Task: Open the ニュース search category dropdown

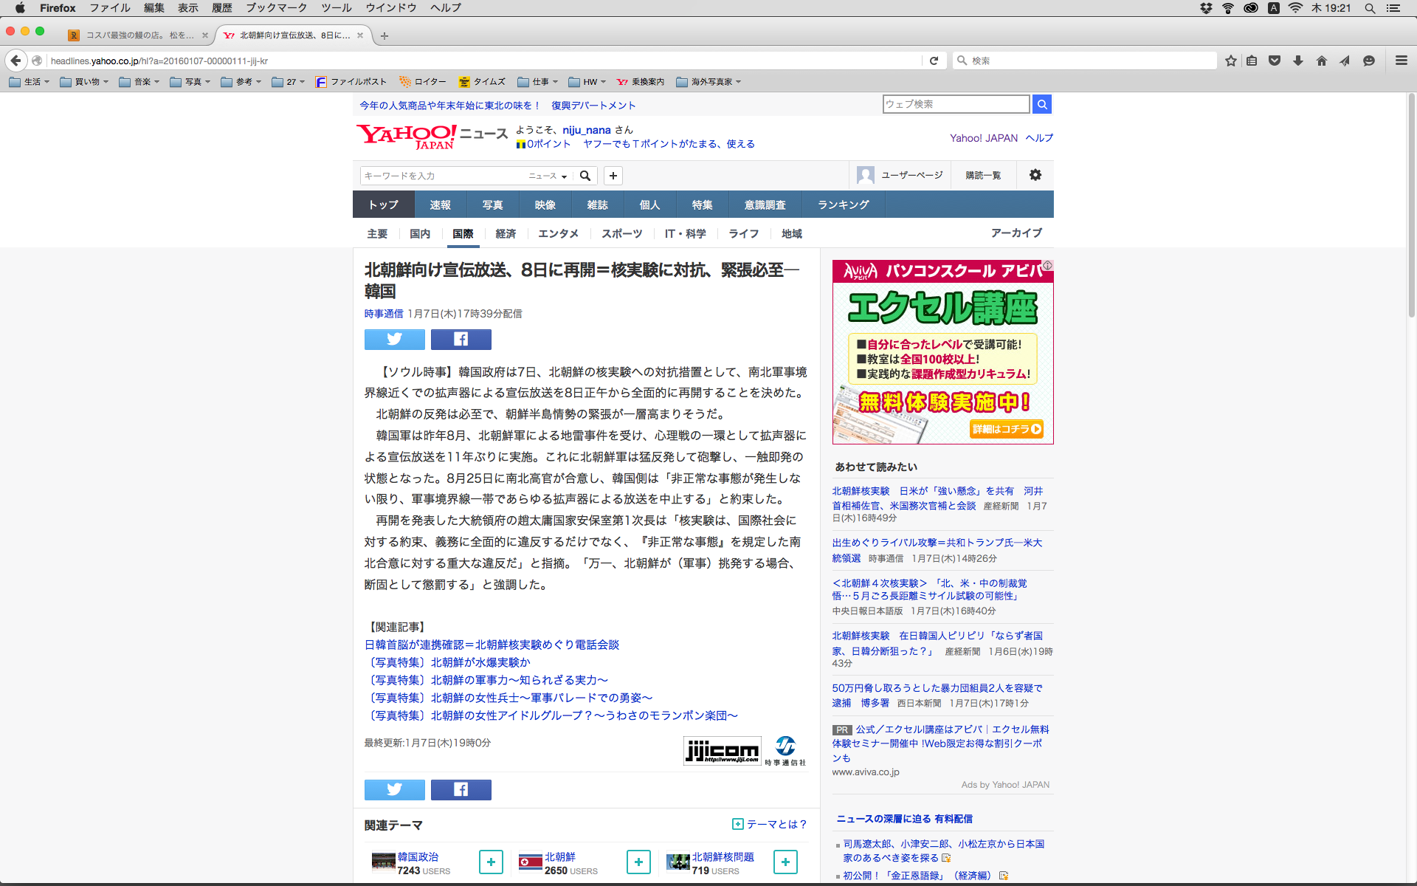Action: pyautogui.click(x=548, y=176)
